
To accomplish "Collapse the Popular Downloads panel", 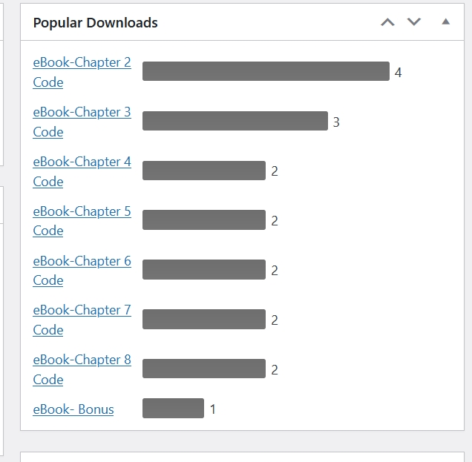I will [445, 22].
